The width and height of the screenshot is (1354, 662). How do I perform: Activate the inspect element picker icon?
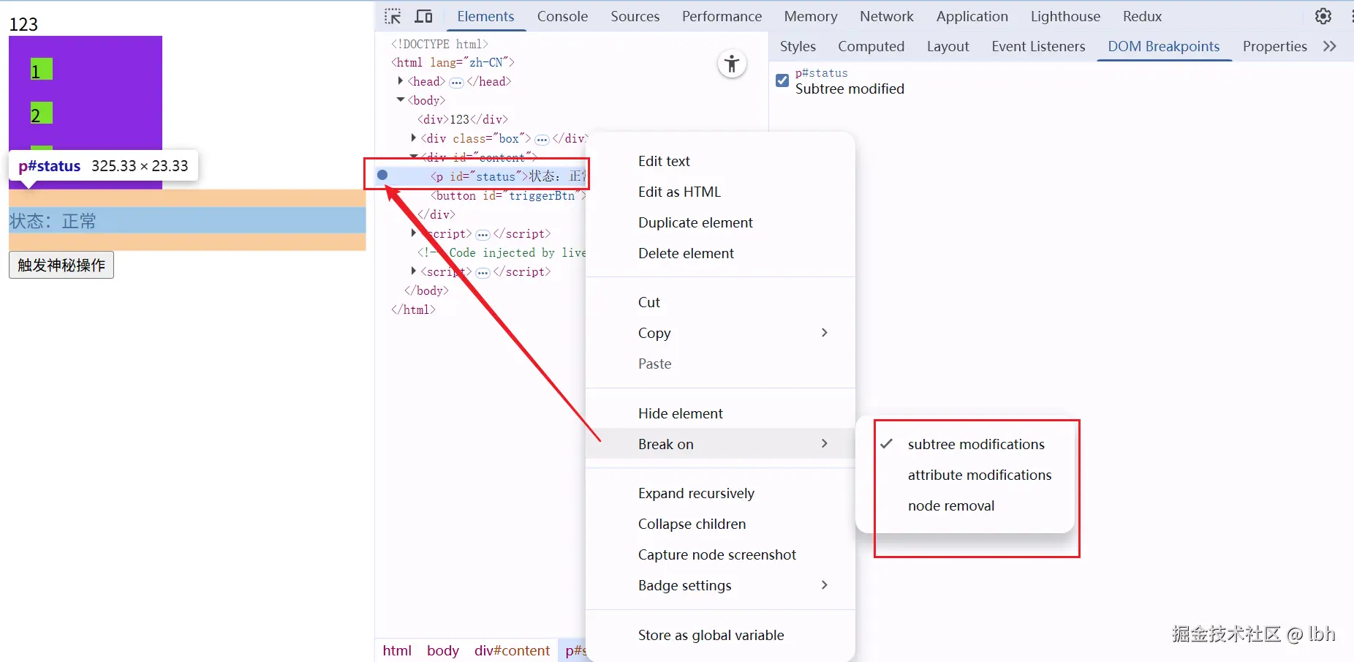(x=393, y=16)
